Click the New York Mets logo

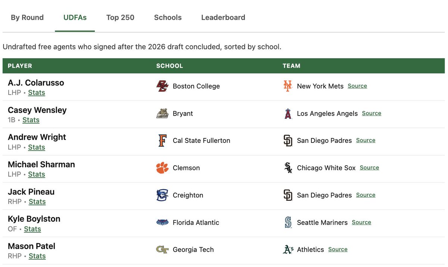[287, 86]
